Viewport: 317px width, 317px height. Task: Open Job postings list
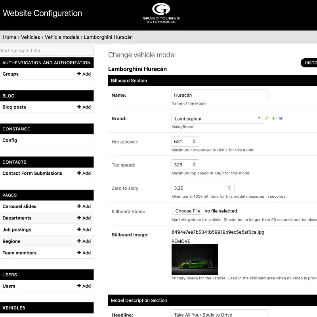(17, 230)
